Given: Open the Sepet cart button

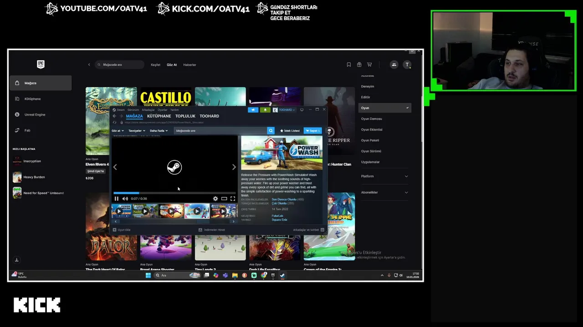Looking at the screenshot, I should pos(312,131).
